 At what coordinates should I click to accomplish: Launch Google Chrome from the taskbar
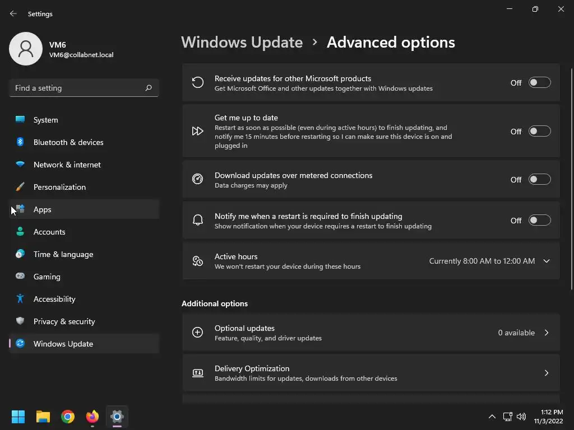pos(68,417)
